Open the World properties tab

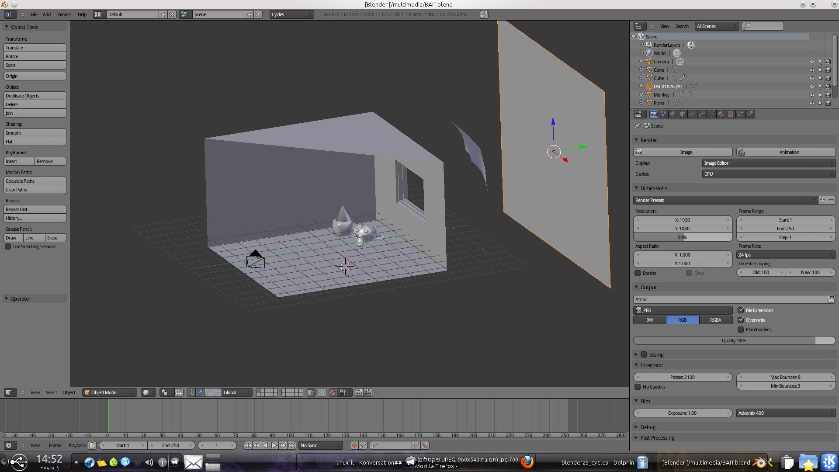[673, 114]
